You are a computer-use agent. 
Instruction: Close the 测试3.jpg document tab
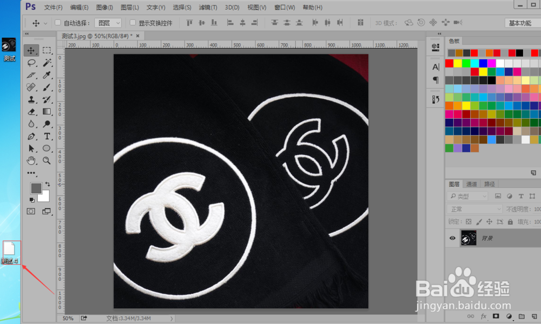pos(137,36)
